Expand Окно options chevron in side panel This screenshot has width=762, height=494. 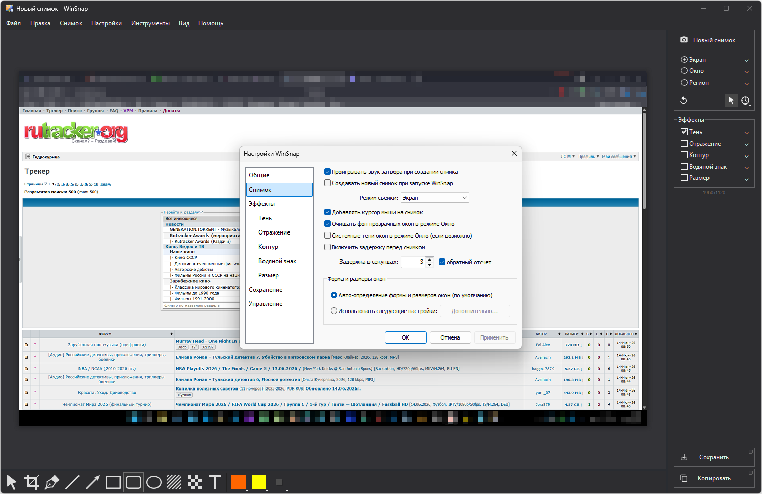tap(747, 72)
